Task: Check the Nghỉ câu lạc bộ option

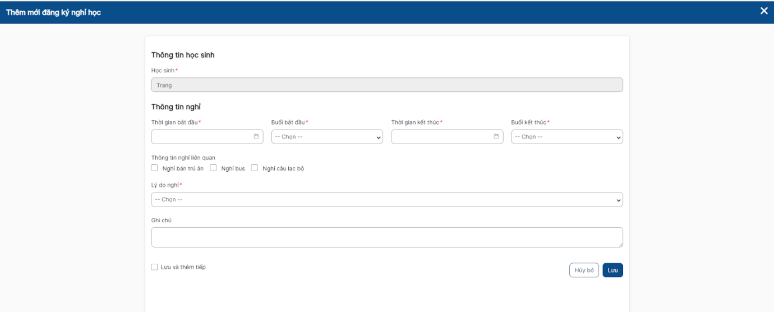Action: tap(255, 168)
